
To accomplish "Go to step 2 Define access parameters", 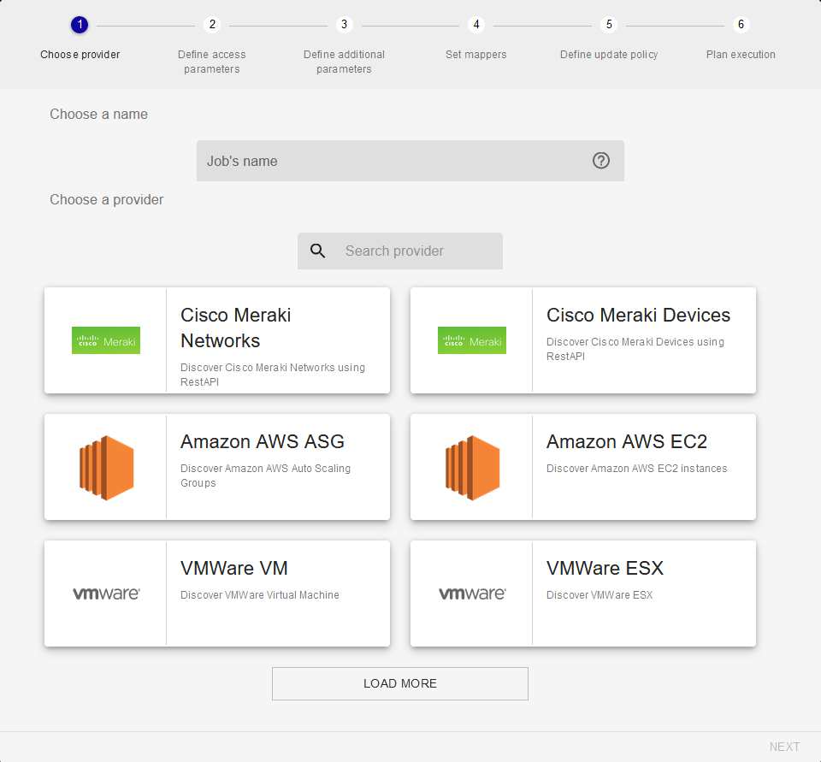I will (x=212, y=25).
